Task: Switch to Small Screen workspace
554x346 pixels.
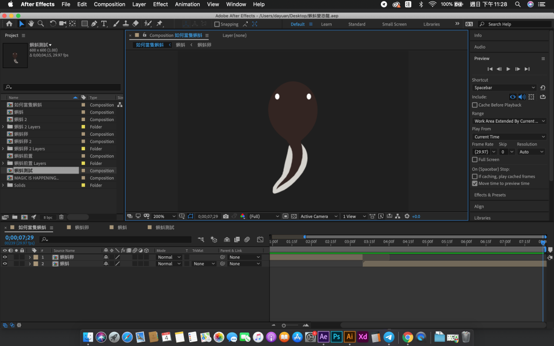Action: tap(394, 24)
